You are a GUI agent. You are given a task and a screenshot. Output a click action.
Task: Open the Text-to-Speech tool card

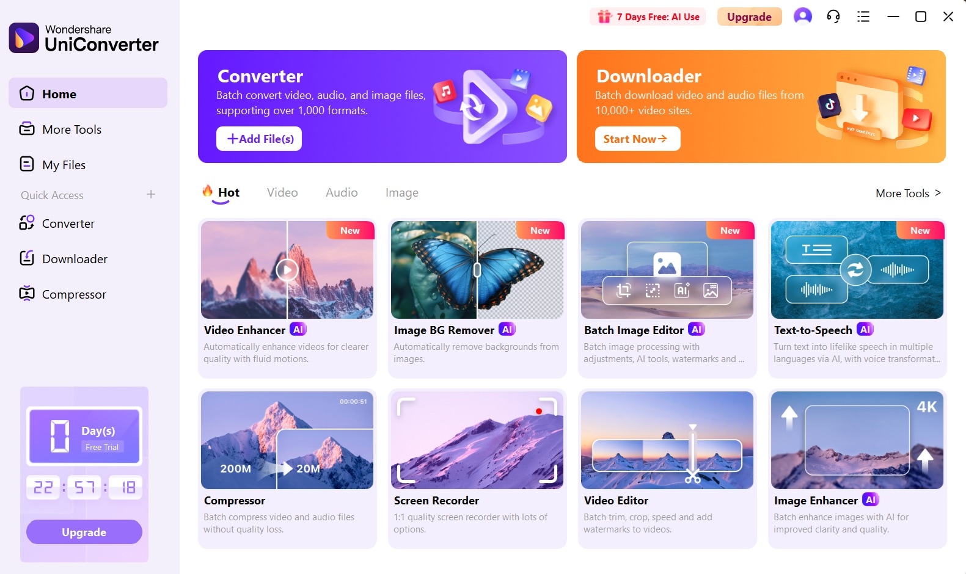click(x=857, y=298)
